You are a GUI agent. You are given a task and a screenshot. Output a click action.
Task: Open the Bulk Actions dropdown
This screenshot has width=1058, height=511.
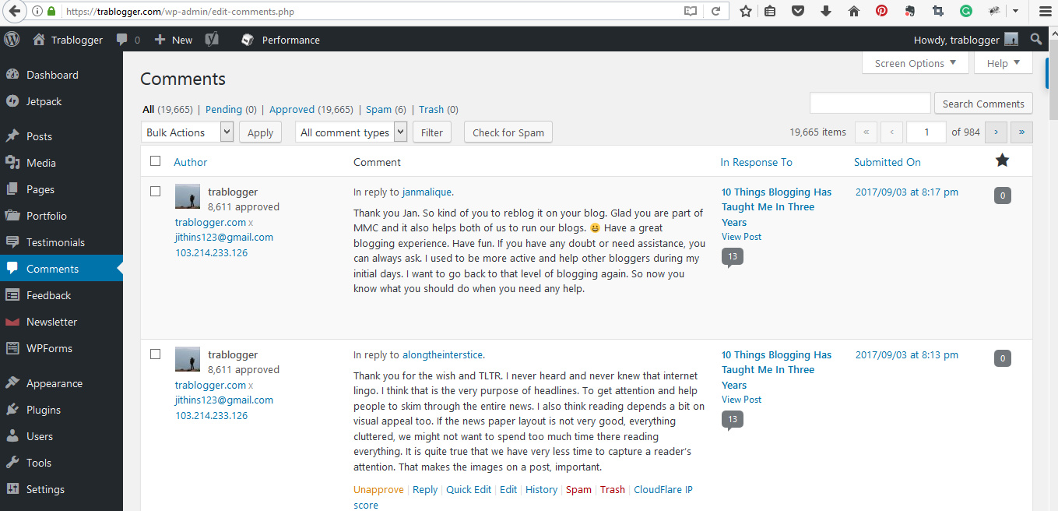coord(187,132)
